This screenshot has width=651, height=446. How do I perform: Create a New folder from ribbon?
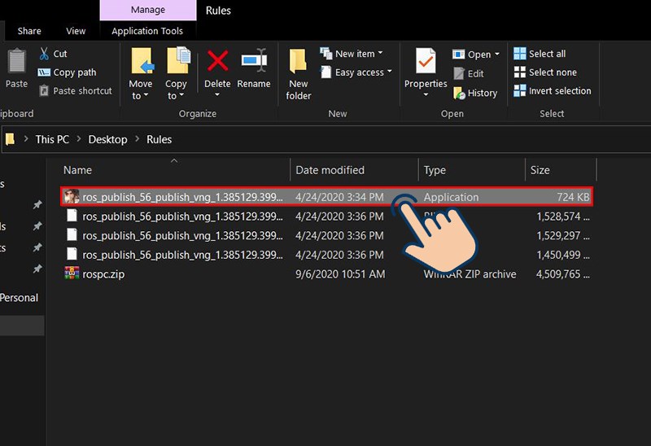[299, 73]
